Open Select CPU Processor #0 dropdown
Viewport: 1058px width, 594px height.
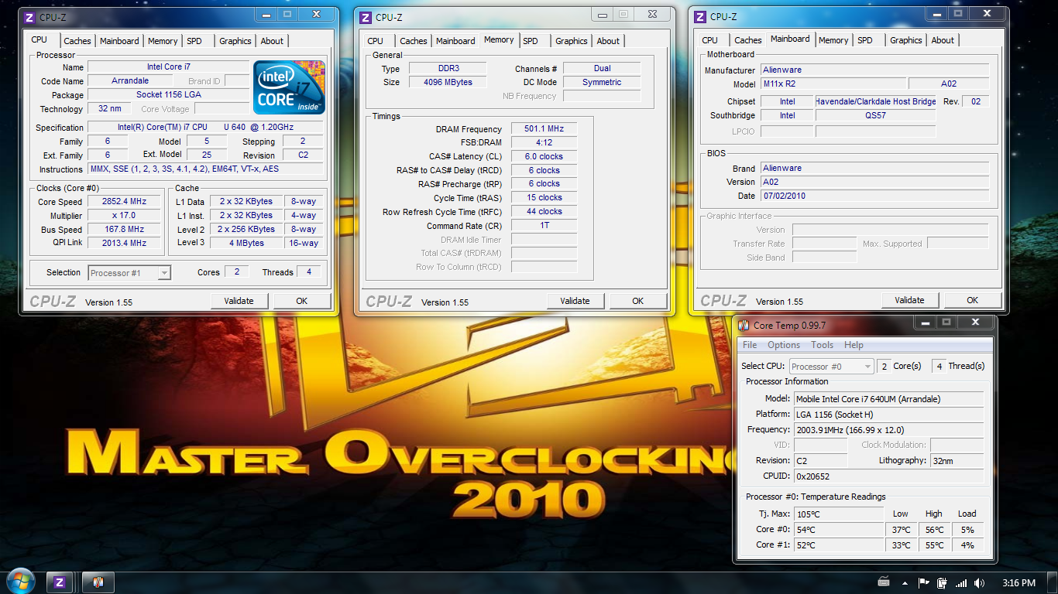click(831, 366)
